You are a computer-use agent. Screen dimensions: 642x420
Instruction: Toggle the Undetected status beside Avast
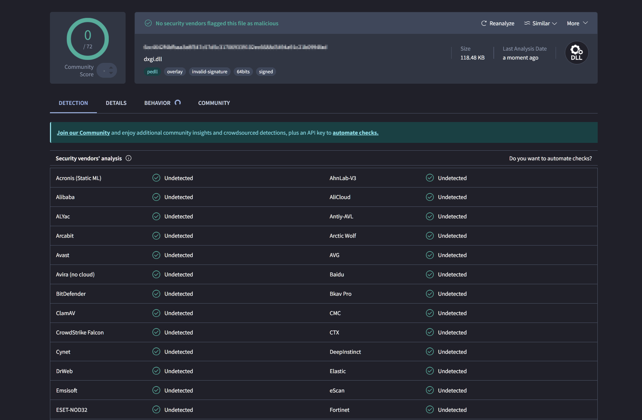click(156, 255)
